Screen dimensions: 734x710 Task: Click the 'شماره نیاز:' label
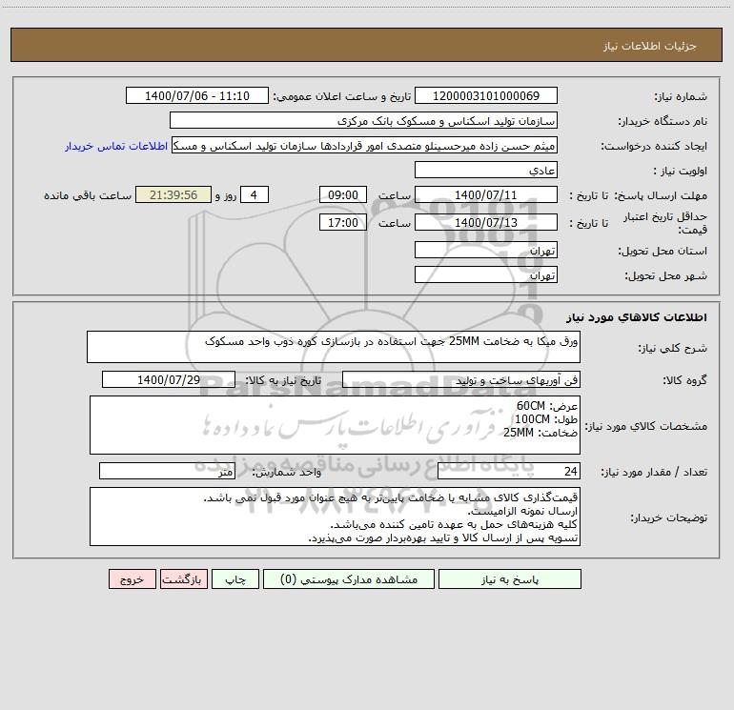coord(681,97)
